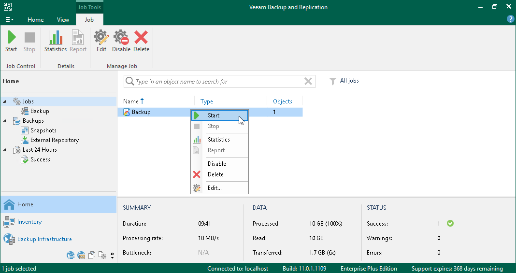Click the green success checkmark icon
This screenshot has width=516, height=273.
(450, 223)
